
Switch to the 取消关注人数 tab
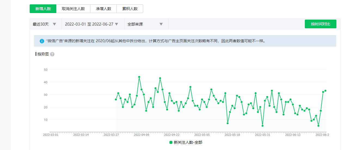coord(73,9)
